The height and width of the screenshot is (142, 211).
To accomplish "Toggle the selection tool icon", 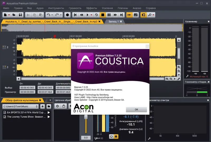I will [x=143, y=15].
